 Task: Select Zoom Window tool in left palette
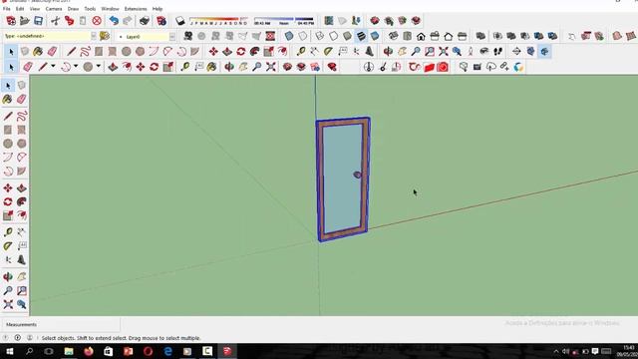pyautogui.click(x=22, y=290)
